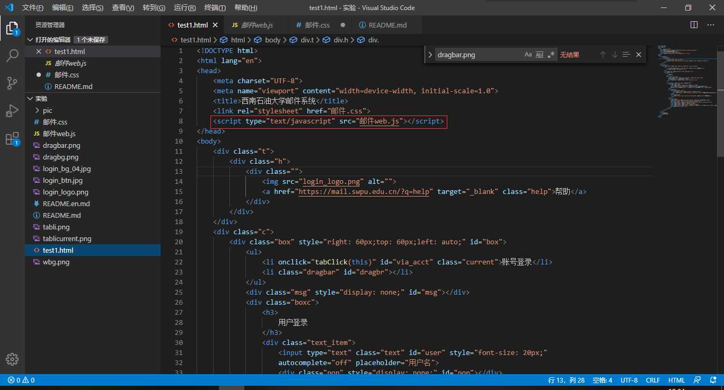
Task: Click 行 13, 列 28 cursor position
Action: tap(566, 380)
